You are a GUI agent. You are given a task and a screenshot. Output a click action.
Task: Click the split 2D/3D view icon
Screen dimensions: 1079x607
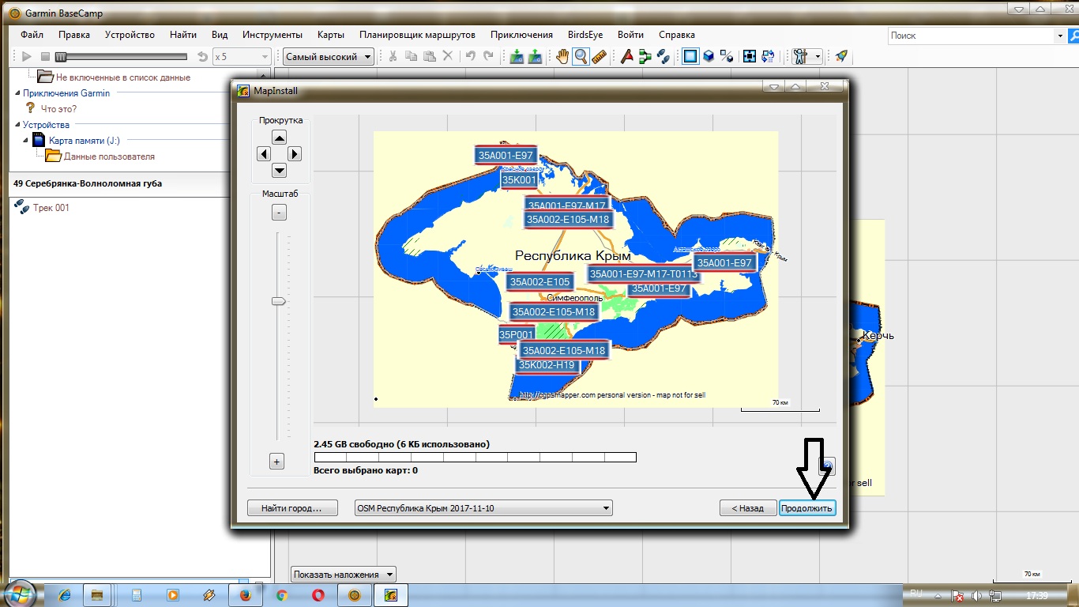(727, 56)
